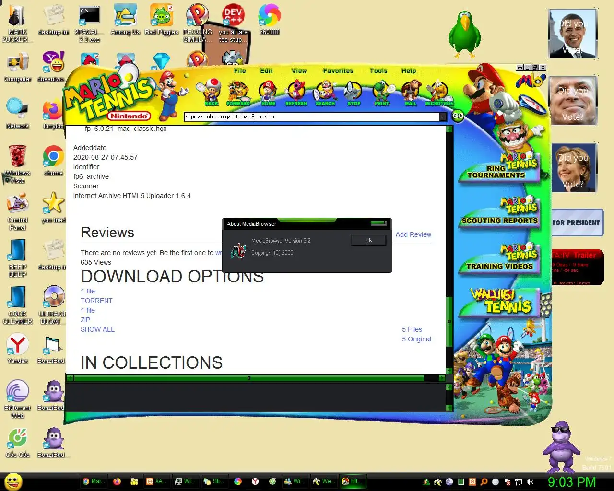Switch to the XAMPP taskbar button

156,481
